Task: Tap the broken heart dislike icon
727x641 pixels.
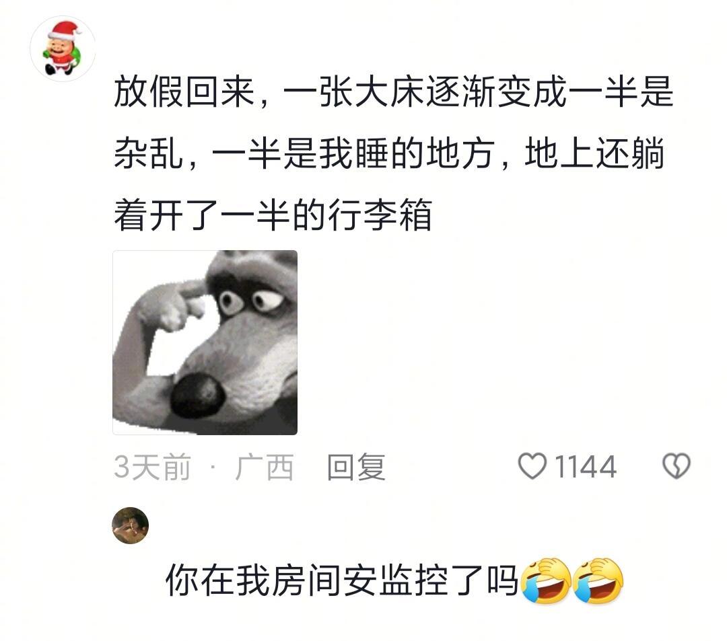Action: (677, 466)
